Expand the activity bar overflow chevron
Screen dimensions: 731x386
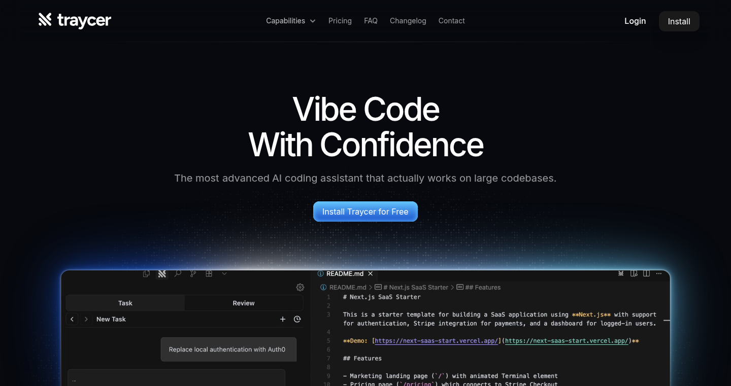[x=224, y=273]
